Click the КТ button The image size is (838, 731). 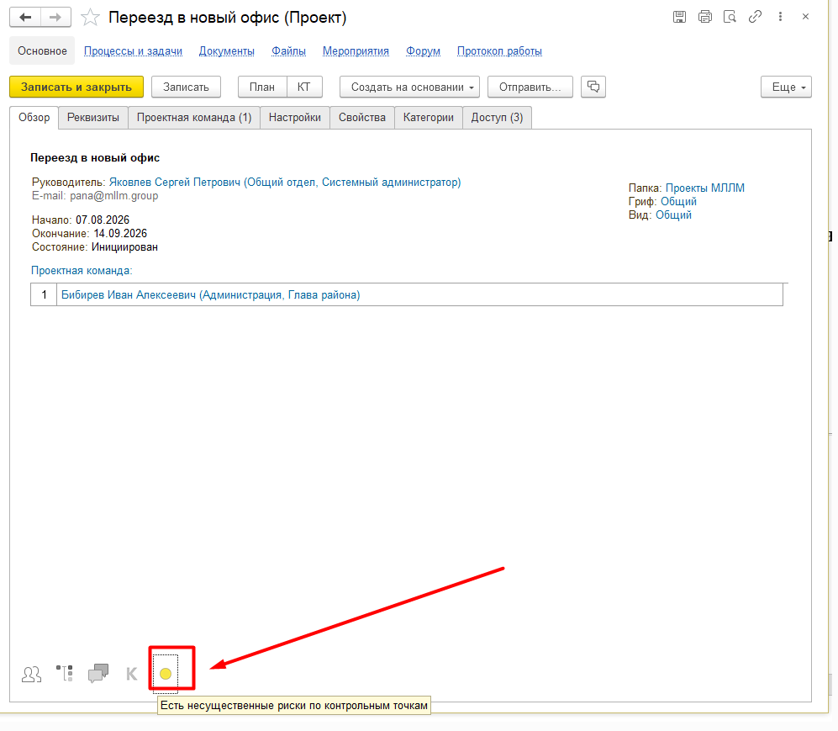pos(304,87)
